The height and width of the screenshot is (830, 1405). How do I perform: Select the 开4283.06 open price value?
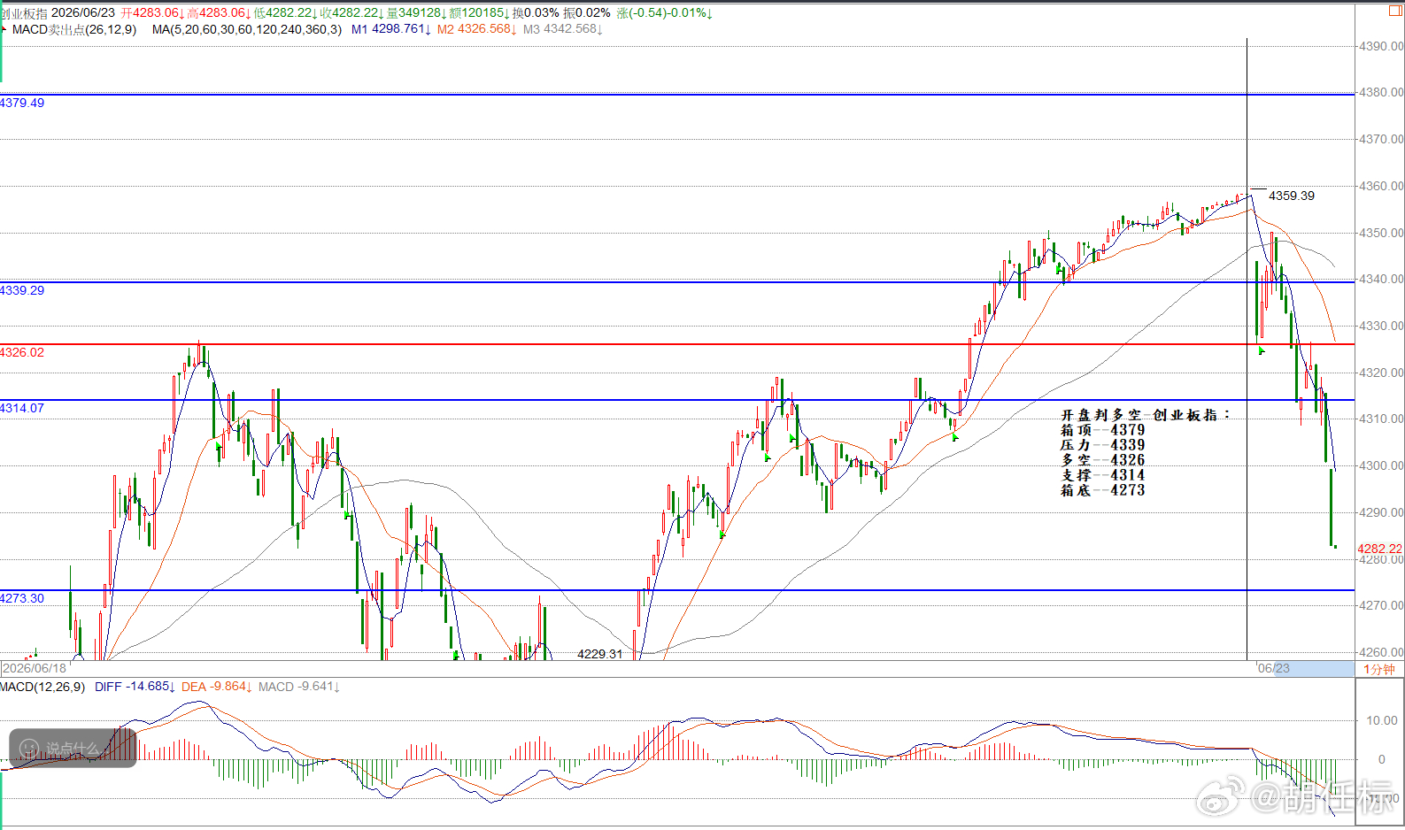(152, 13)
